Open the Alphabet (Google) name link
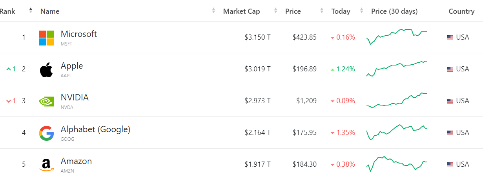The width and height of the screenshot is (483, 180). click(x=95, y=129)
